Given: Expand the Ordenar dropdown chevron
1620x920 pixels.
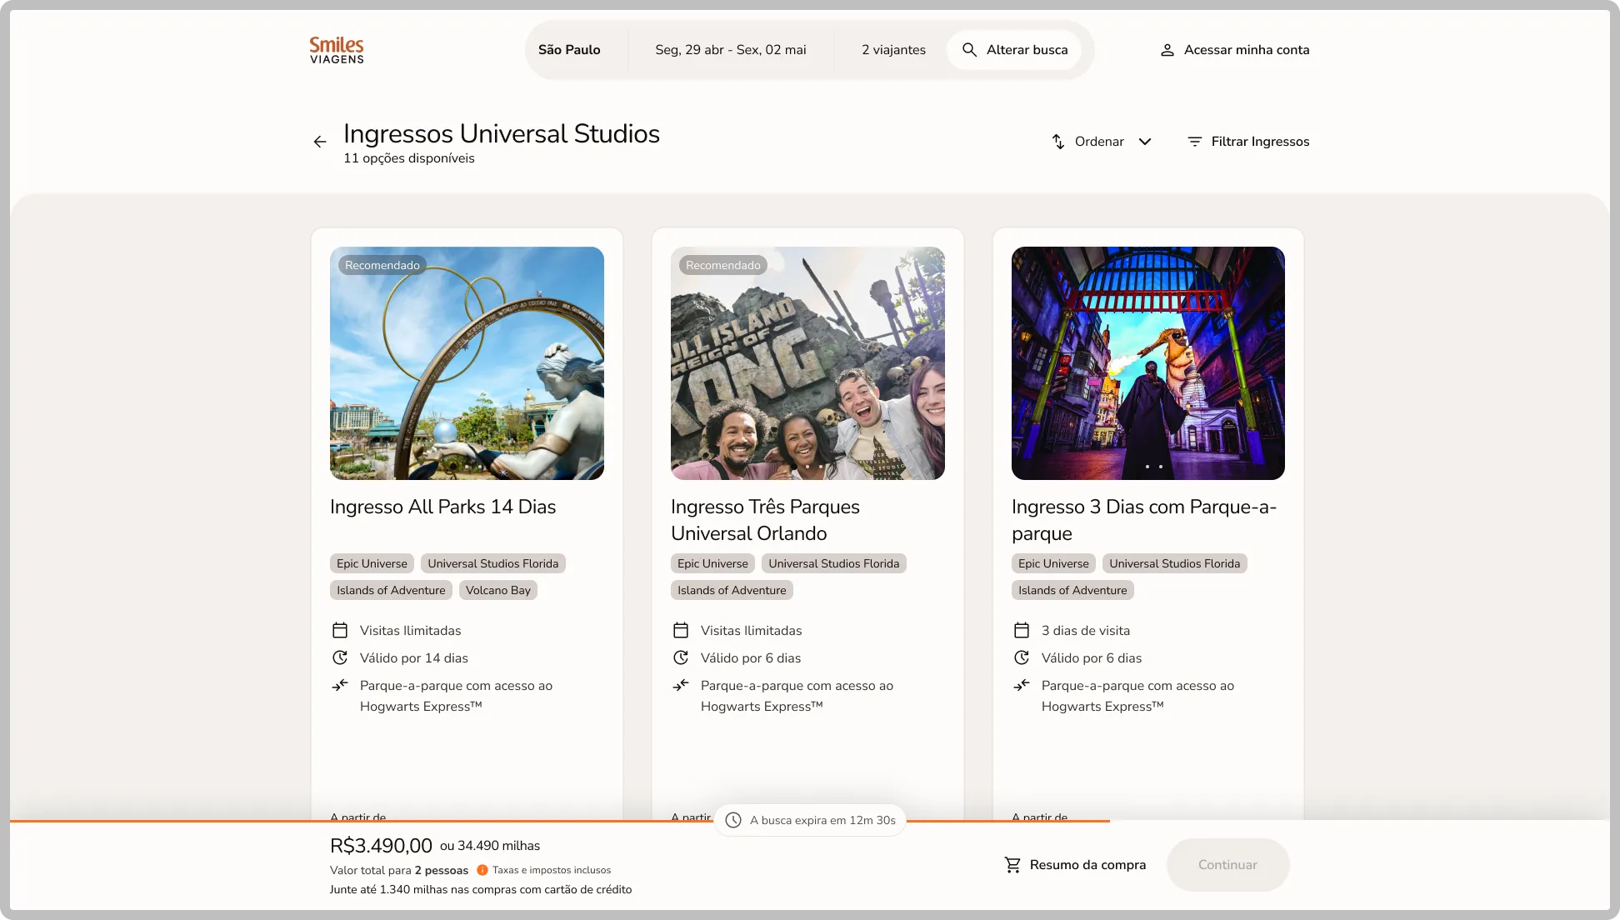Looking at the screenshot, I should pyautogui.click(x=1145, y=142).
